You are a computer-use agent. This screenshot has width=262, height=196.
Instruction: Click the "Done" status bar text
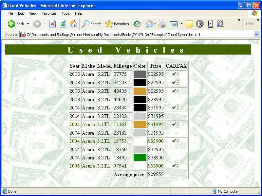point(12,191)
